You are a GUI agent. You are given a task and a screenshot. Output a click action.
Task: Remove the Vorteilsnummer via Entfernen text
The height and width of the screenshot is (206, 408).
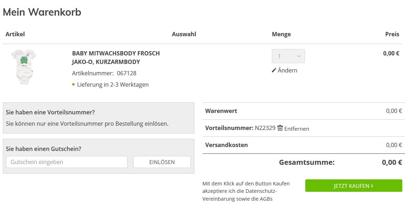(297, 129)
